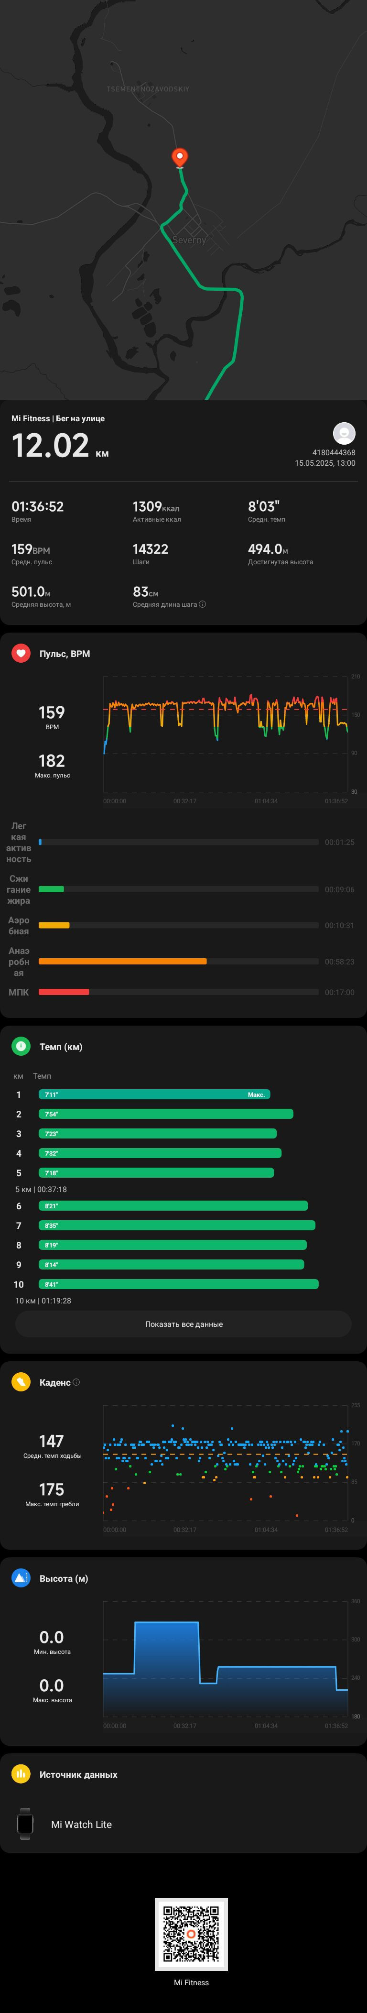Tap the heart rate graph
The image size is (367, 2013).
tap(226, 734)
